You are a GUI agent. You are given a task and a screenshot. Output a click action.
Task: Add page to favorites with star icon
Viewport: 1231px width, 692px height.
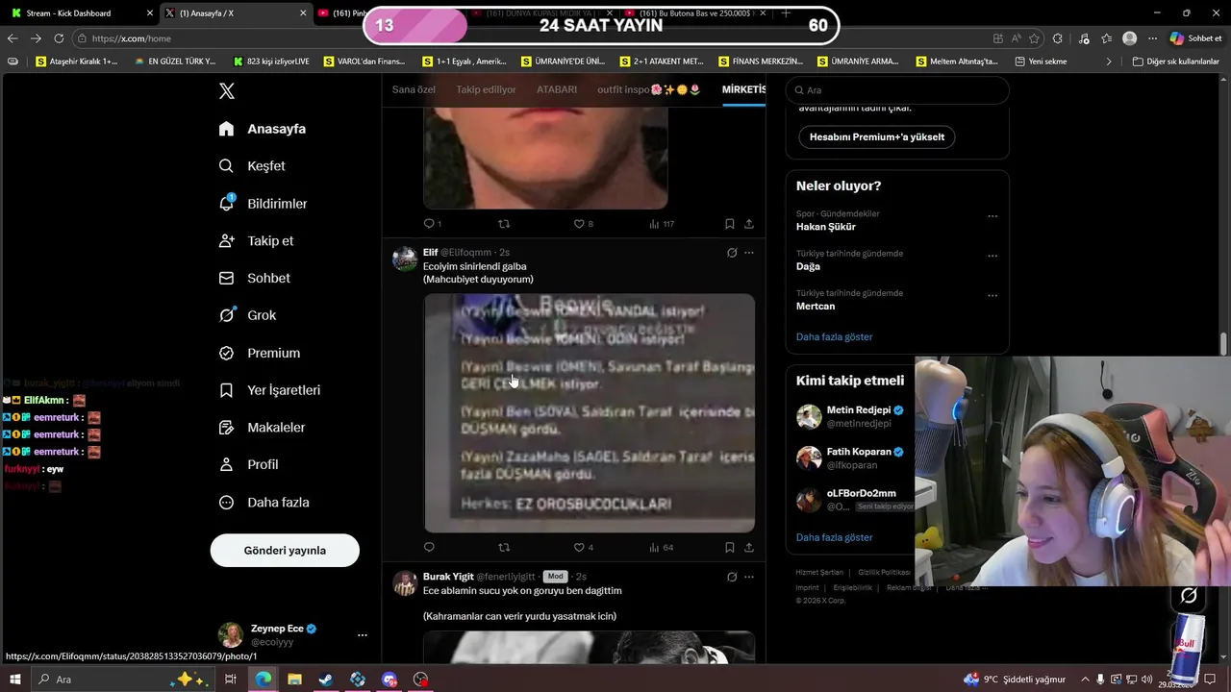tap(1034, 38)
